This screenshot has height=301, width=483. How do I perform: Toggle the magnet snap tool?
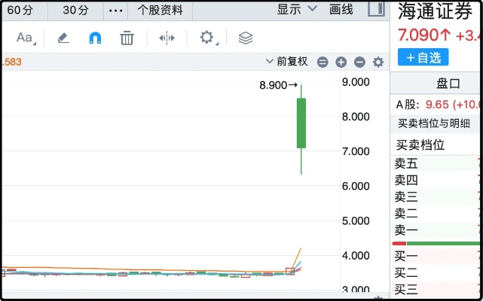click(95, 38)
